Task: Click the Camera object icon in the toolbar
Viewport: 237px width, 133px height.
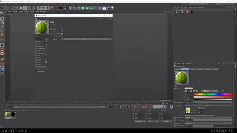Action: pos(108,8)
